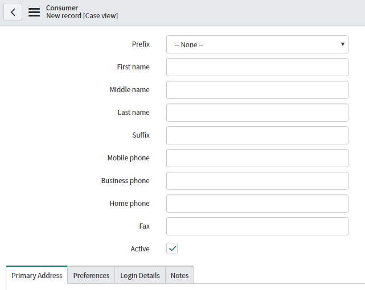Click inside the Fax field

click(x=257, y=226)
